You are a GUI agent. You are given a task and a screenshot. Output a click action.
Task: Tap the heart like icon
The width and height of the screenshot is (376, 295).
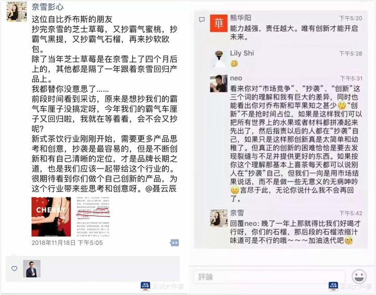point(15,268)
